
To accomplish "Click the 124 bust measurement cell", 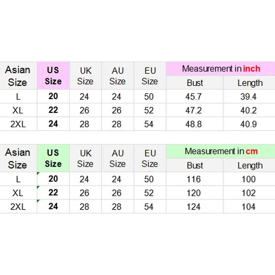I will pyautogui.click(x=194, y=207).
